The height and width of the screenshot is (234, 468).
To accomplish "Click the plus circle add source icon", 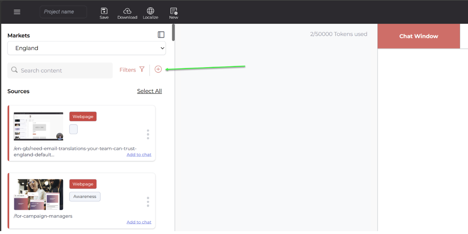I will coord(158,69).
